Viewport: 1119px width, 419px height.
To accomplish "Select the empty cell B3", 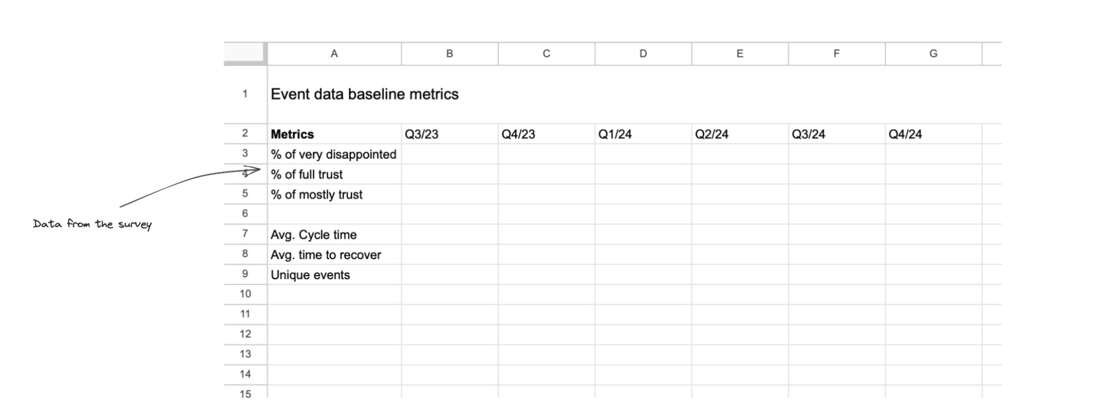I will [449, 154].
